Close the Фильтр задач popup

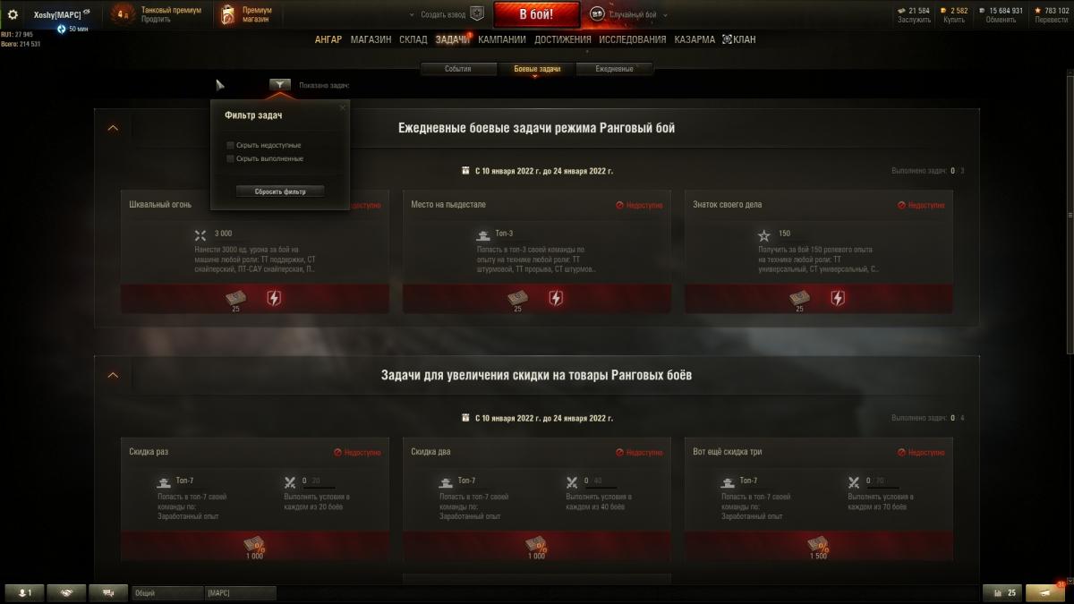tap(342, 107)
